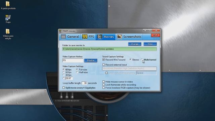Screen dimensions: 215x121
Task: Click the movie save folder path field
Action: click(x=110, y=49)
